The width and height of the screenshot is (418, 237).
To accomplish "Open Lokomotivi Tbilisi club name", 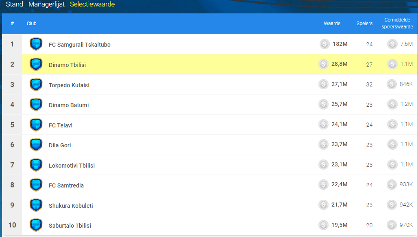I will [x=72, y=166].
